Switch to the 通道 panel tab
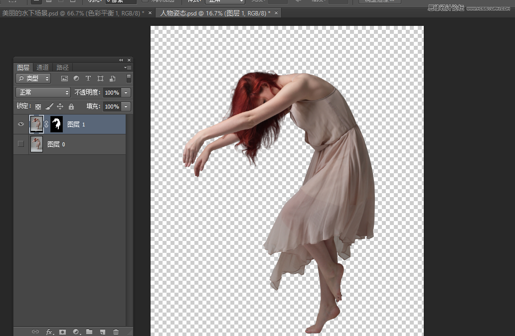This screenshot has width=515, height=336. [43, 68]
